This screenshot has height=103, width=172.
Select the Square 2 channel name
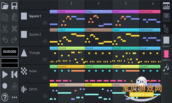coord(35,35)
